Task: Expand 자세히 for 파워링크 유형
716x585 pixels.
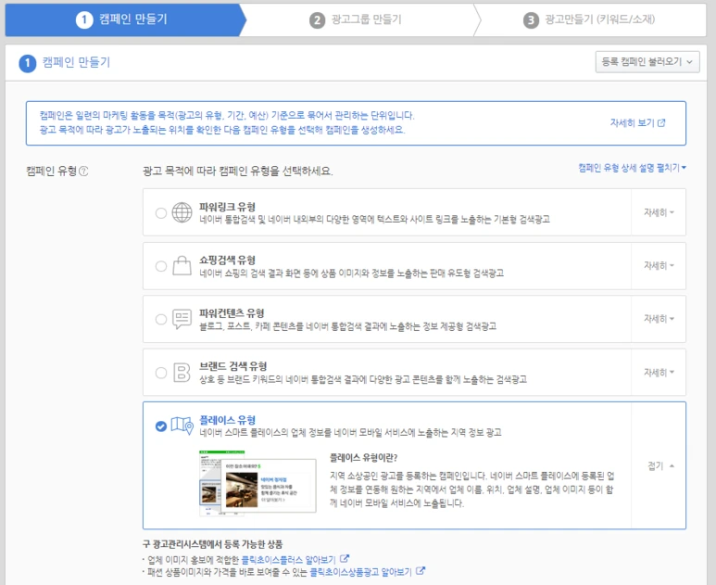Action: coord(659,212)
